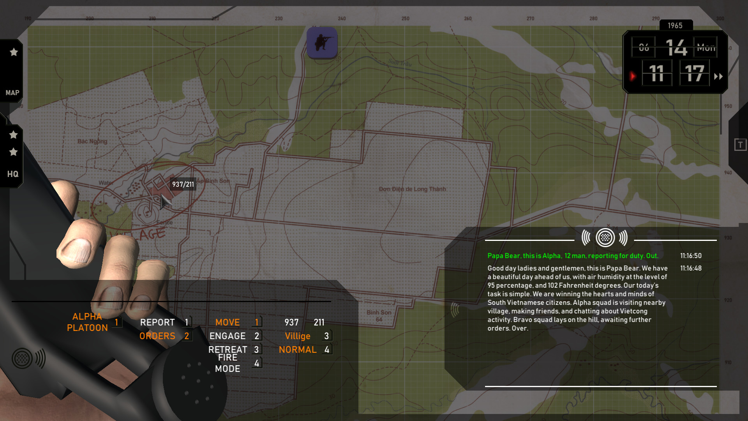Click the lower star above HQ
748x421 pixels.
[13, 152]
